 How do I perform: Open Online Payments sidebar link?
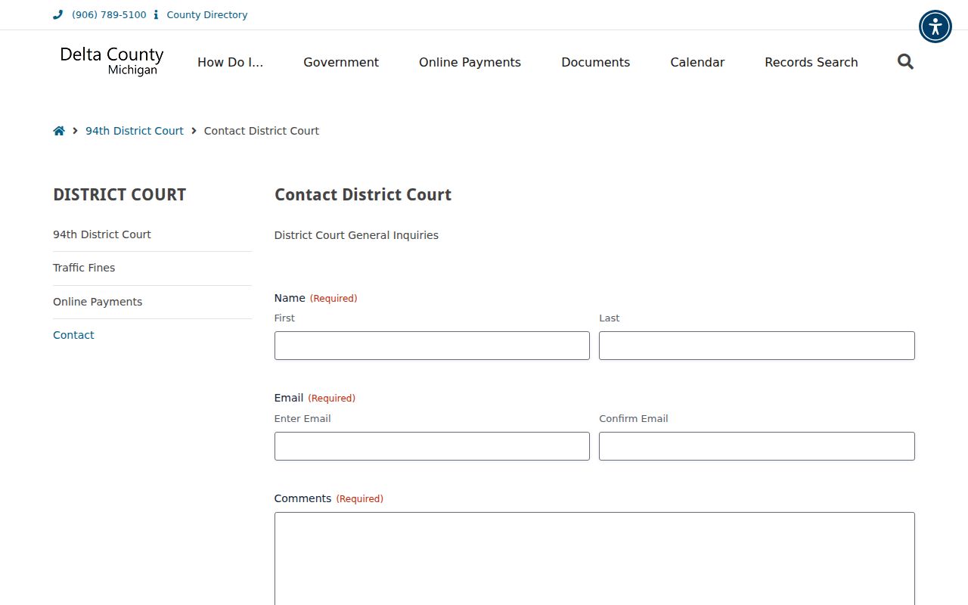[x=98, y=302]
